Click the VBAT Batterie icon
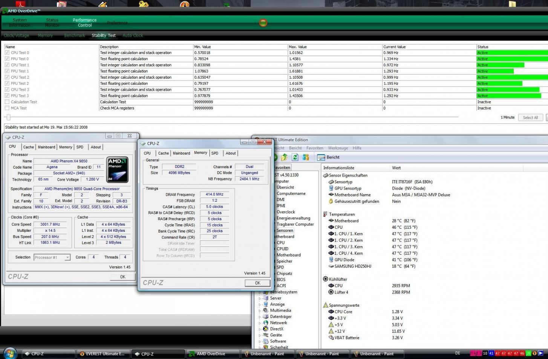The height and width of the screenshot is (359, 548). click(x=331, y=338)
